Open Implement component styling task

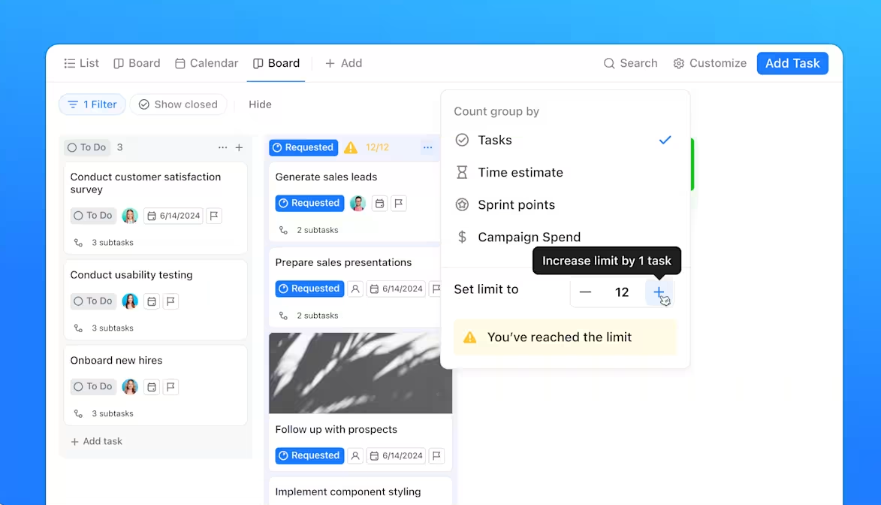click(x=348, y=492)
